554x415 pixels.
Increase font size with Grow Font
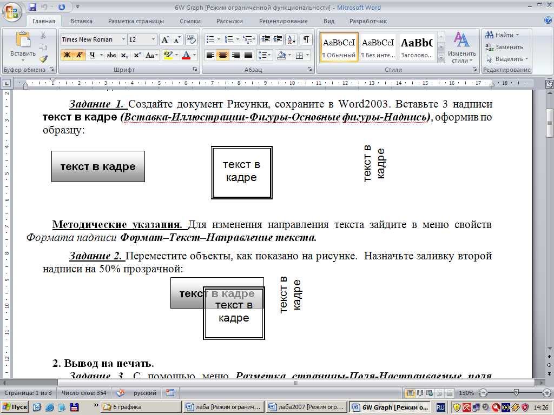165,39
